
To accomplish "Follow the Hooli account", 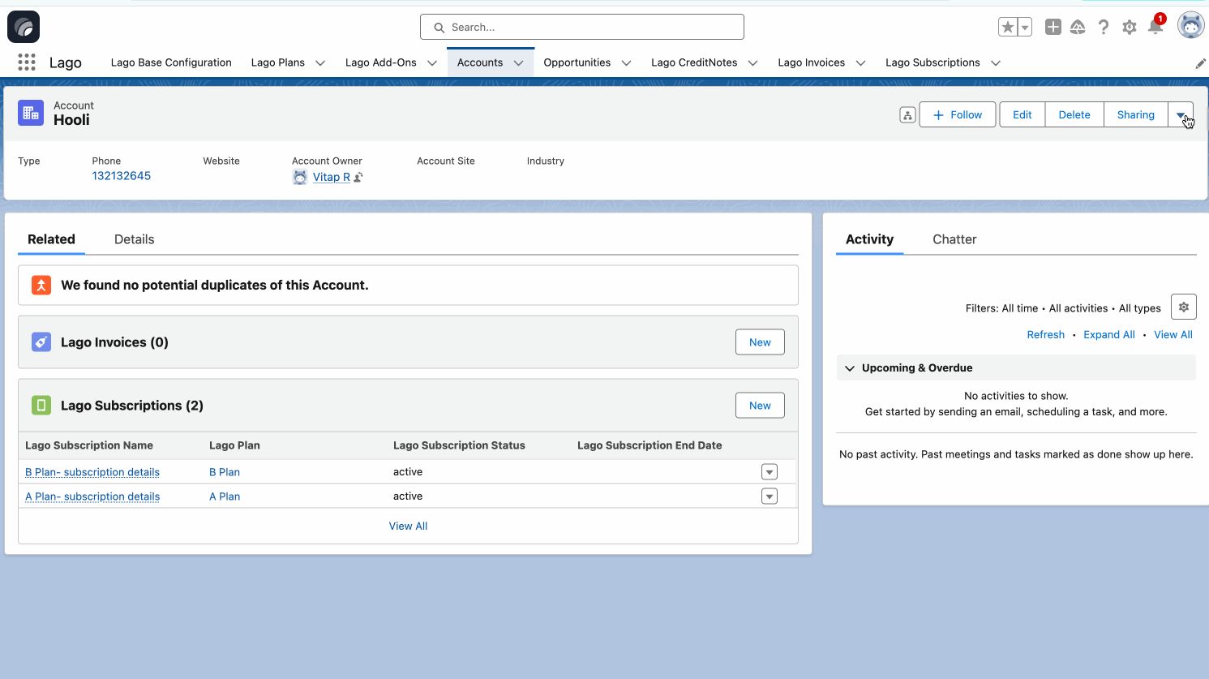I will pyautogui.click(x=958, y=115).
